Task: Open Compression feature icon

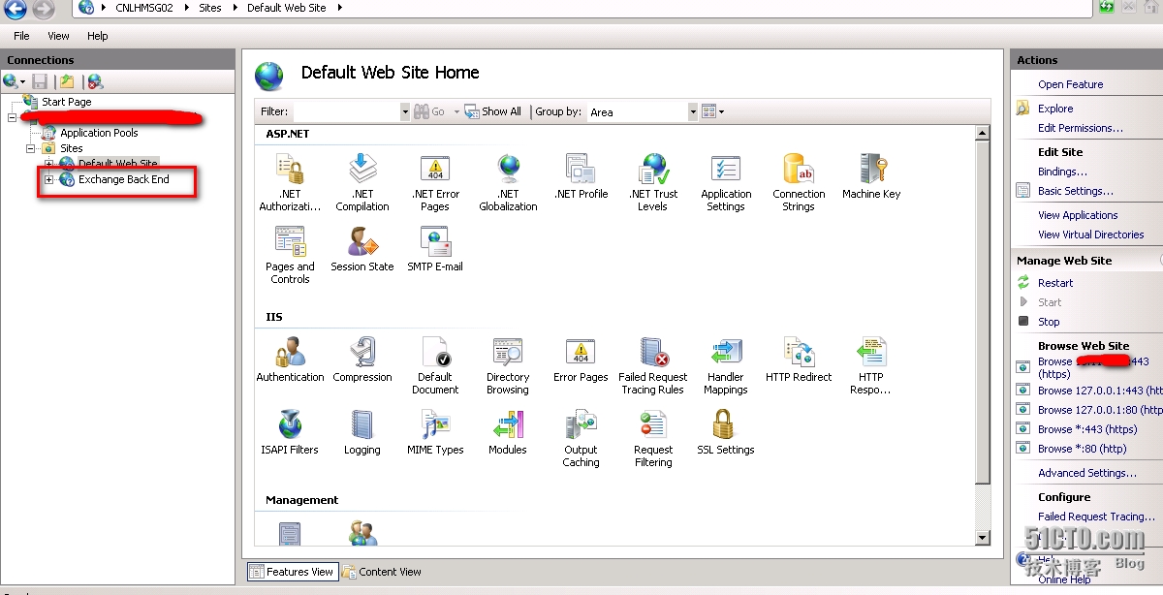Action: (362, 360)
